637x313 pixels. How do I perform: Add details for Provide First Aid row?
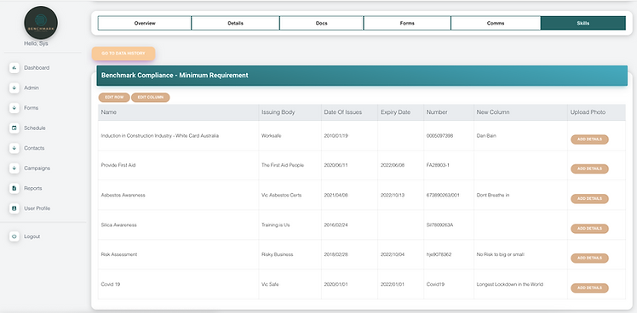click(x=589, y=169)
